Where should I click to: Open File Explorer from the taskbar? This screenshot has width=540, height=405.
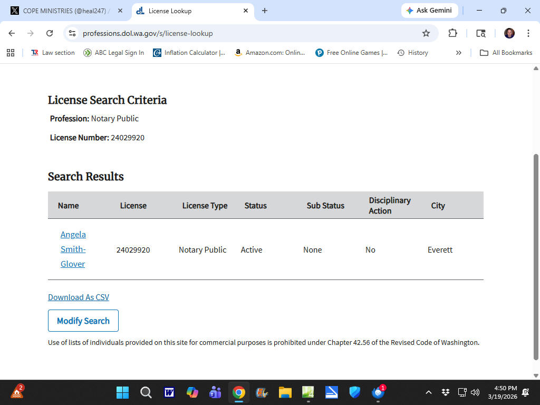pos(285,392)
